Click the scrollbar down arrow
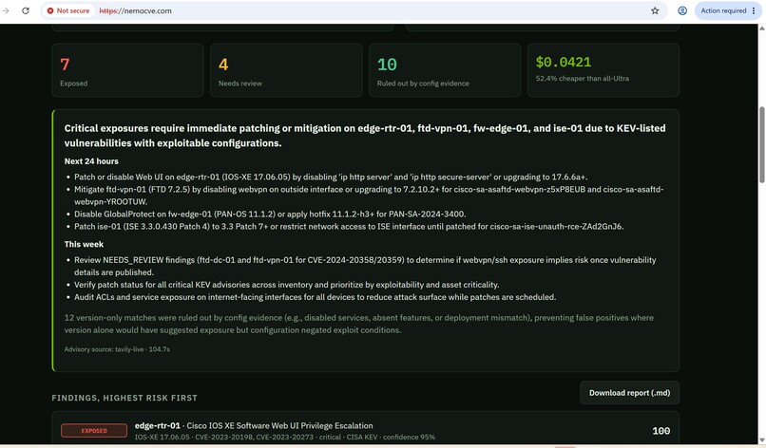 (x=761, y=440)
